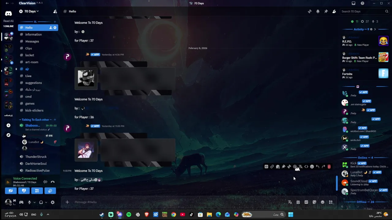Image resolution: width=392 pixels, height=220 pixels.
Task: Open notification settings bell icon
Action: (x=318, y=11)
